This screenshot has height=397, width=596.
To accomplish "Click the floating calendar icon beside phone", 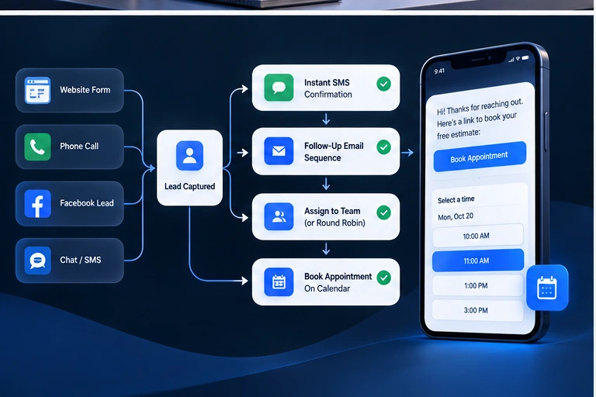I will 547,288.
